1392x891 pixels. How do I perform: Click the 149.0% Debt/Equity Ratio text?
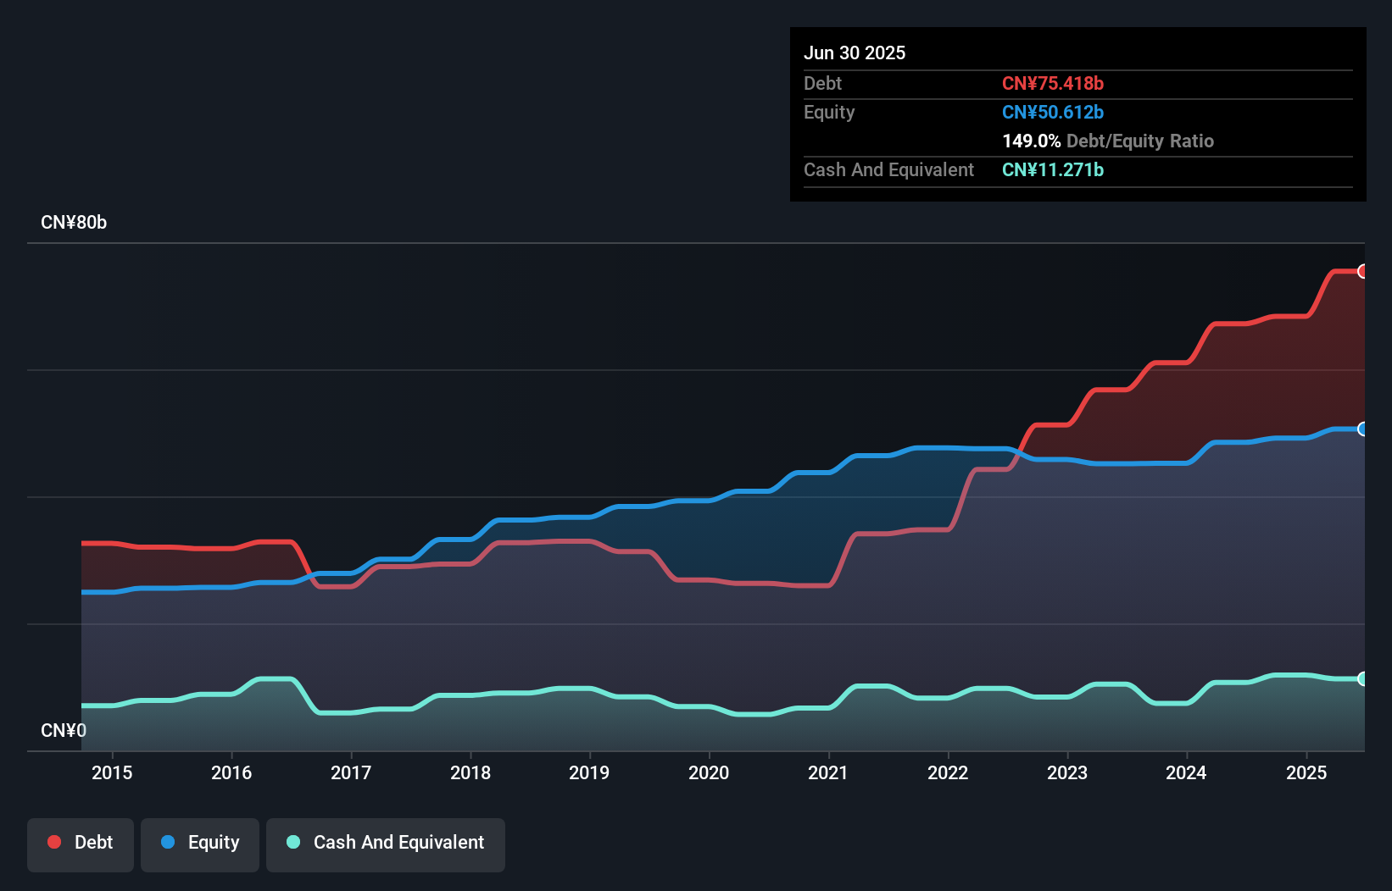pos(1108,141)
